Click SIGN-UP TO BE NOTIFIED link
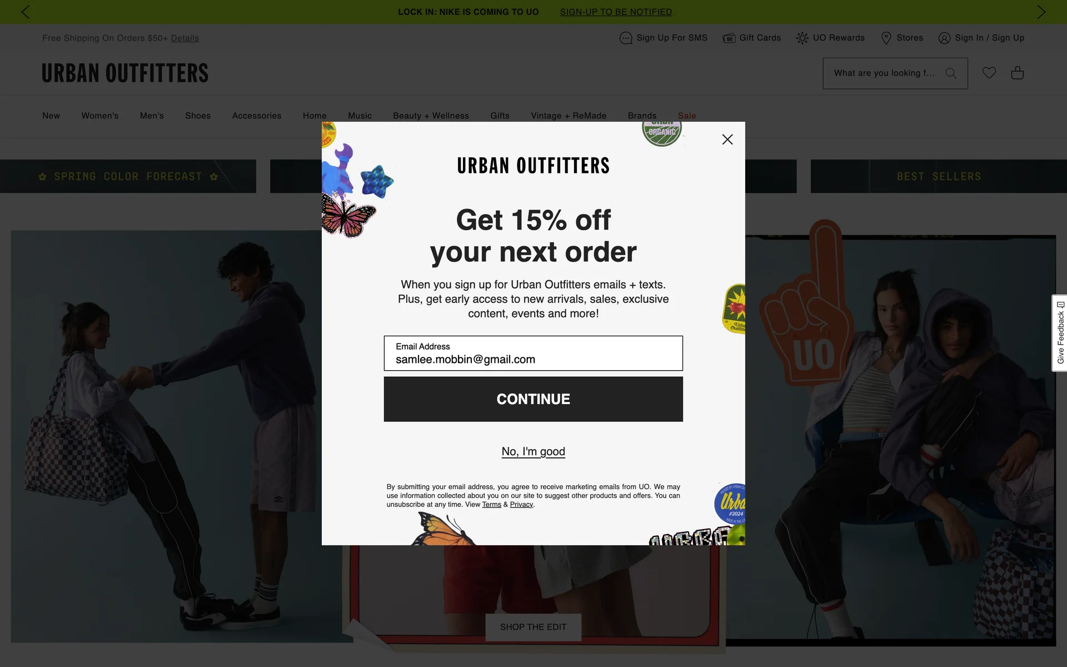The height and width of the screenshot is (667, 1067). 616,12
